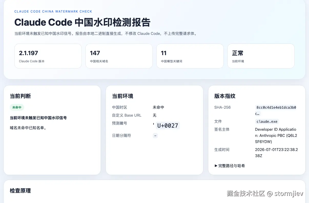
Task: Click the 当前环境 heading of the middle card
Action: coord(122,96)
